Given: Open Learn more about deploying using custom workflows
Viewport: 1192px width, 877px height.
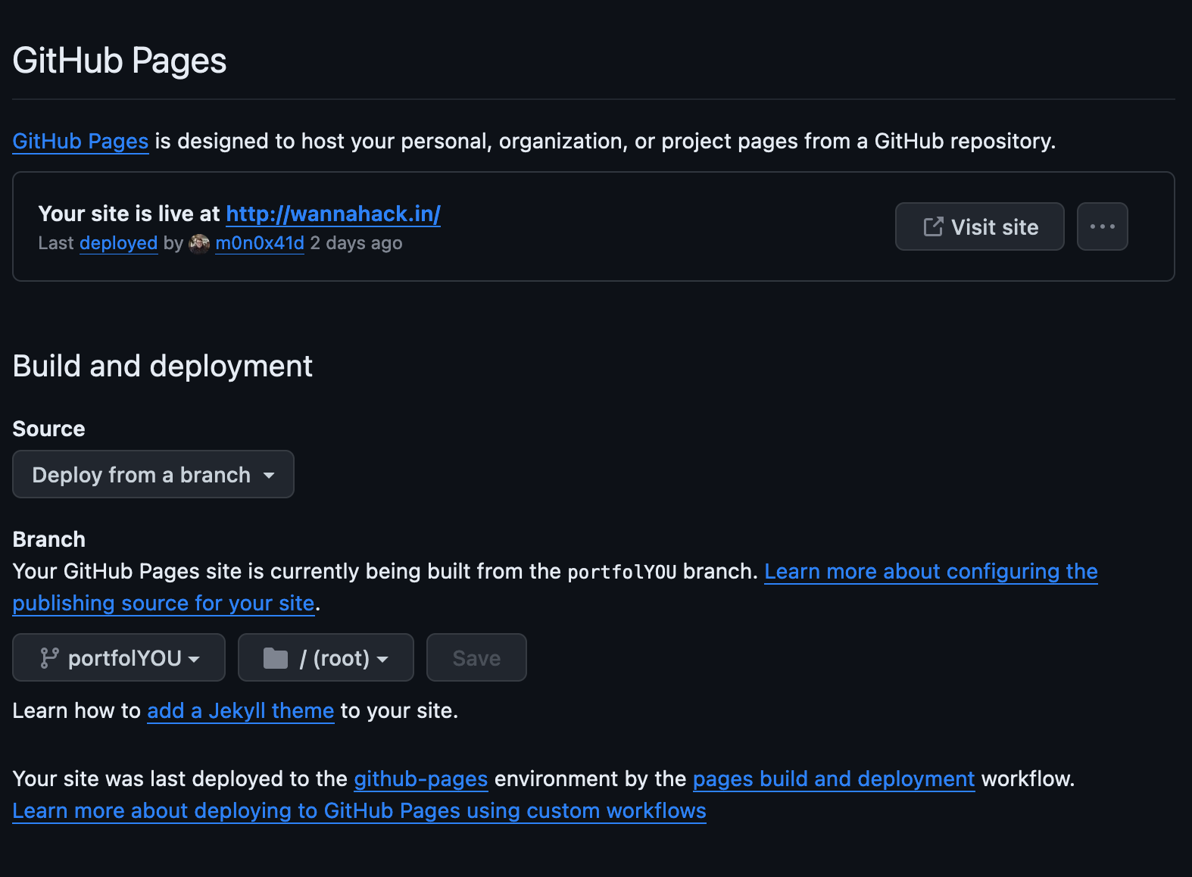Looking at the screenshot, I should pos(360,810).
